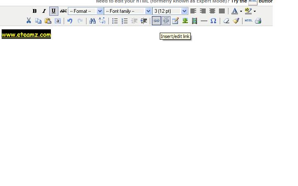298x186 pixels.
Task: Click the Cut scissors icon
Action: coord(29,21)
